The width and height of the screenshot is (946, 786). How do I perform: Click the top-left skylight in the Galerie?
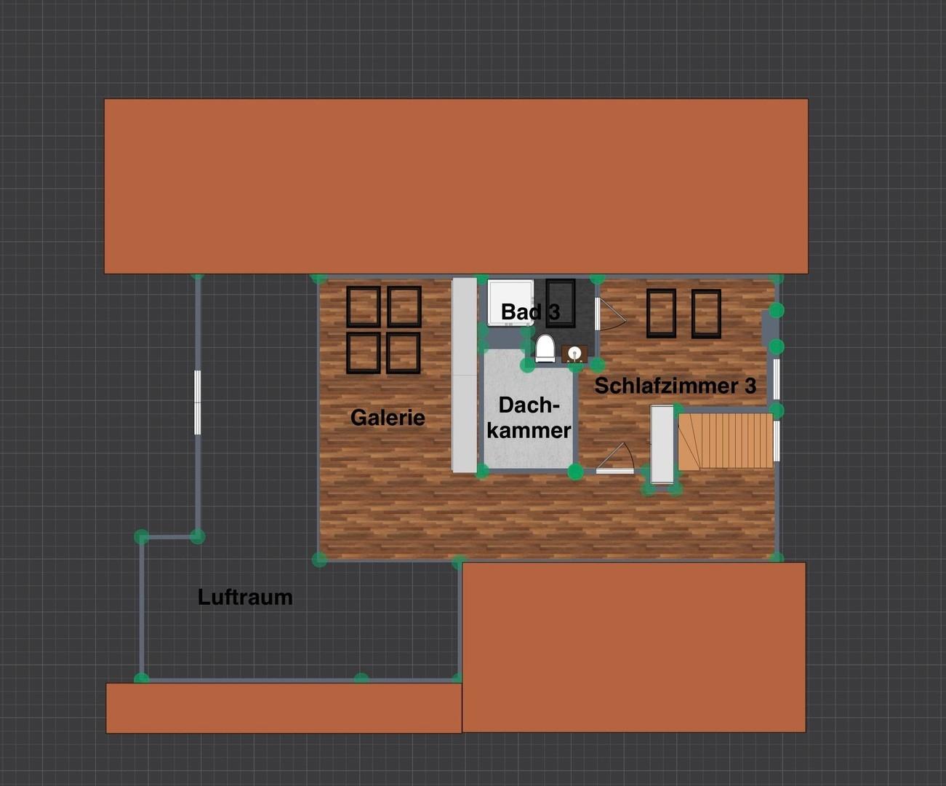[x=364, y=306]
